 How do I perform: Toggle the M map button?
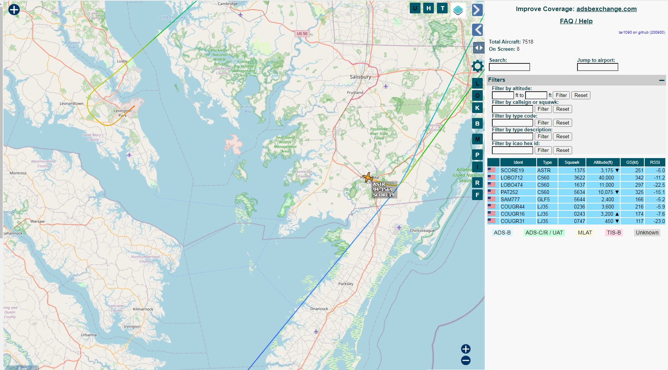click(x=477, y=139)
